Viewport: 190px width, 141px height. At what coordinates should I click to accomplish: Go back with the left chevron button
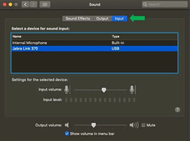[x=25, y=4]
